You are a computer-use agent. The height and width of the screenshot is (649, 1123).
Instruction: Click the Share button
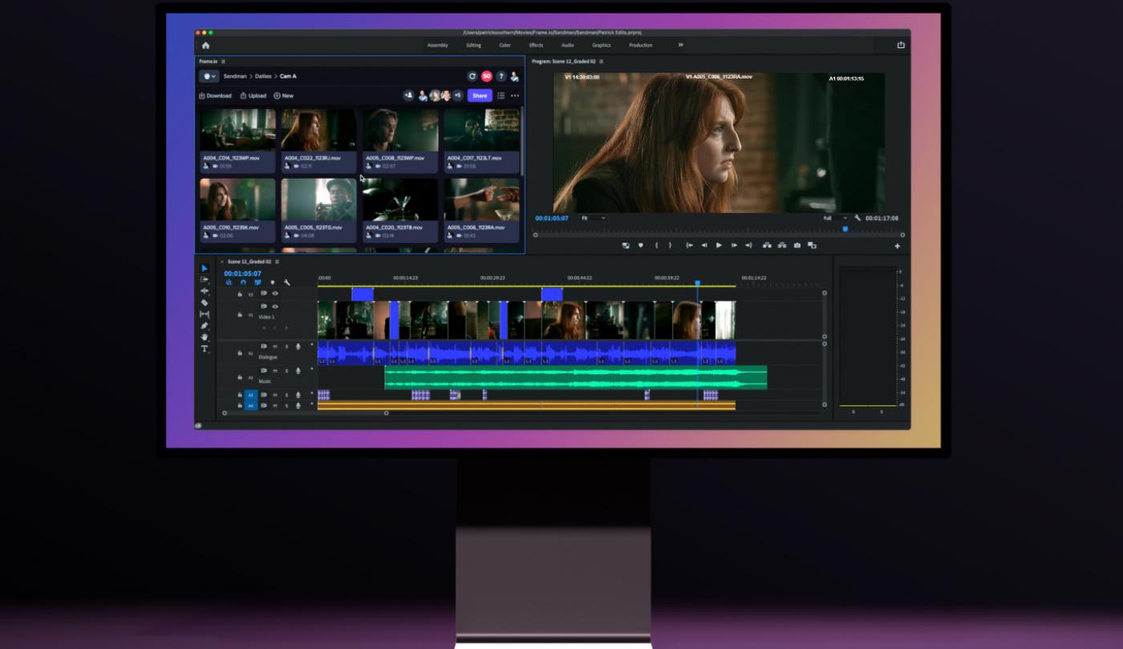click(x=480, y=95)
